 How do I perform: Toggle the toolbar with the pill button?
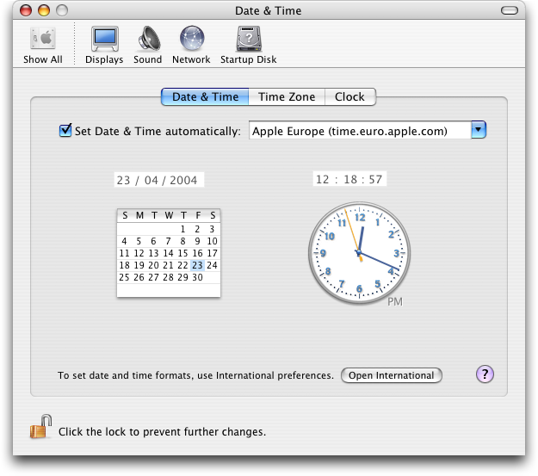510,10
